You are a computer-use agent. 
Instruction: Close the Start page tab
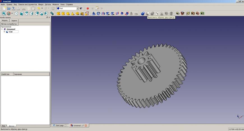[x=65, y=125]
